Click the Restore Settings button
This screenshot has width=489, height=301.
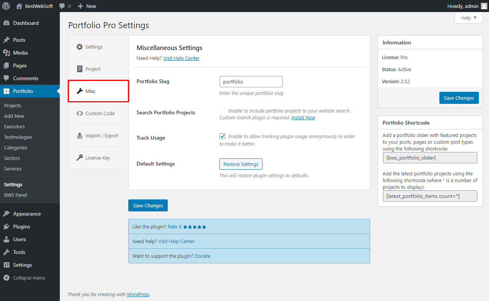click(241, 164)
